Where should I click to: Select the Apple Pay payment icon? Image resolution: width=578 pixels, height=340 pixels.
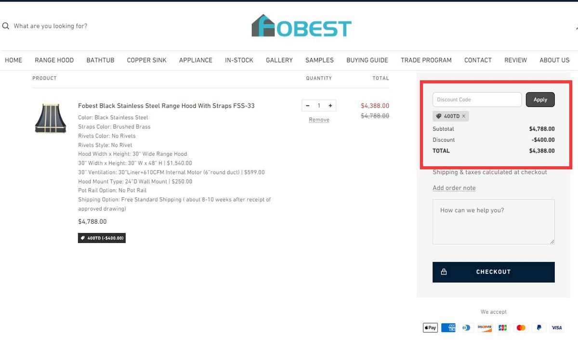[430, 327]
